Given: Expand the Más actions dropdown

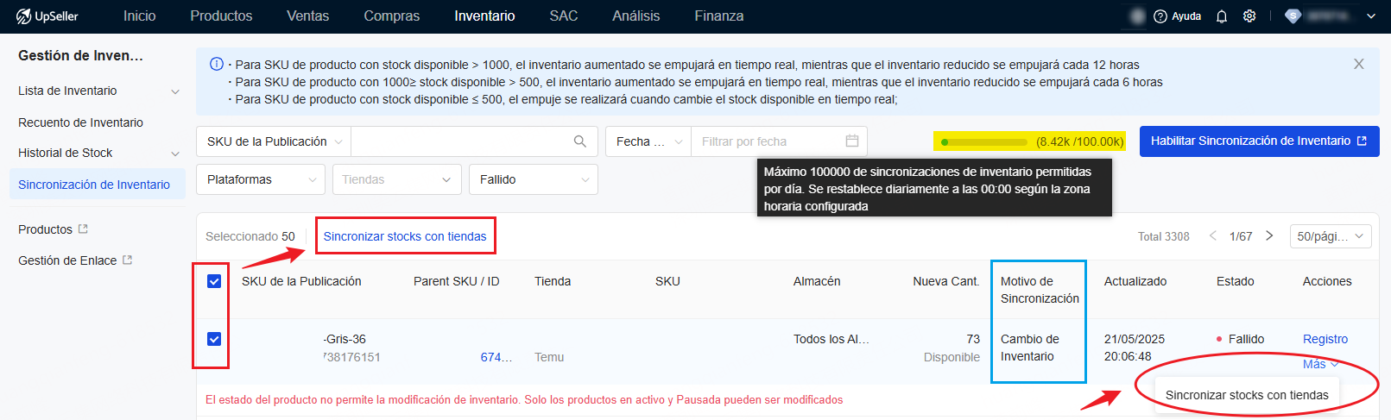Looking at the screenshot, I should coord(1320,364).
